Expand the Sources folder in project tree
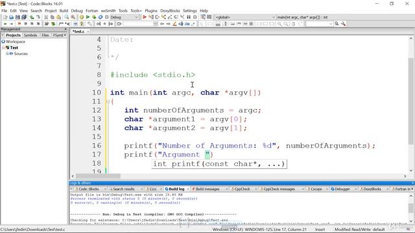Image resolution: width=415 pixels, height=233 pixels. 7,54
